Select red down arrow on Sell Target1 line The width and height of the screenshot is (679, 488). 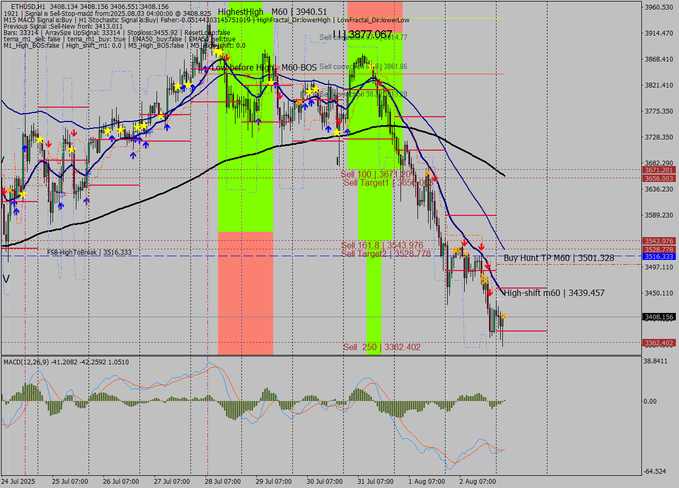point(435,179)
